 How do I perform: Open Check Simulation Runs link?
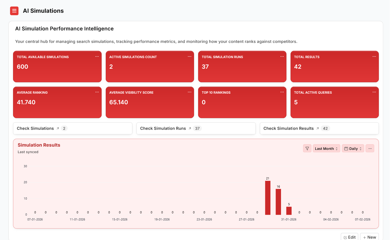(163, 128)
